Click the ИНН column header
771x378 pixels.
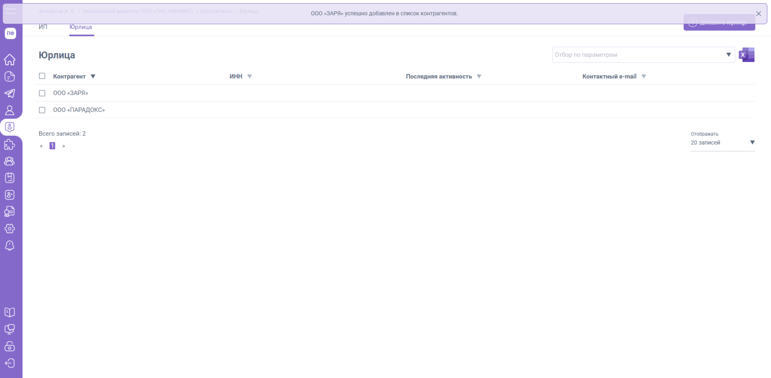click(x=236, y=77)
